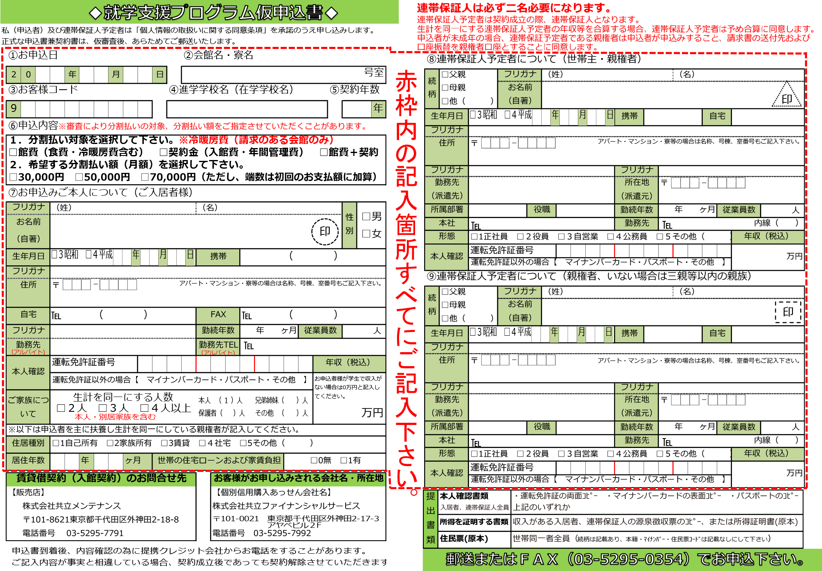Viewport: 822px width, 571px height.
Task: Check 2家族所有 residence type
Action: click(x=110, y=443)
